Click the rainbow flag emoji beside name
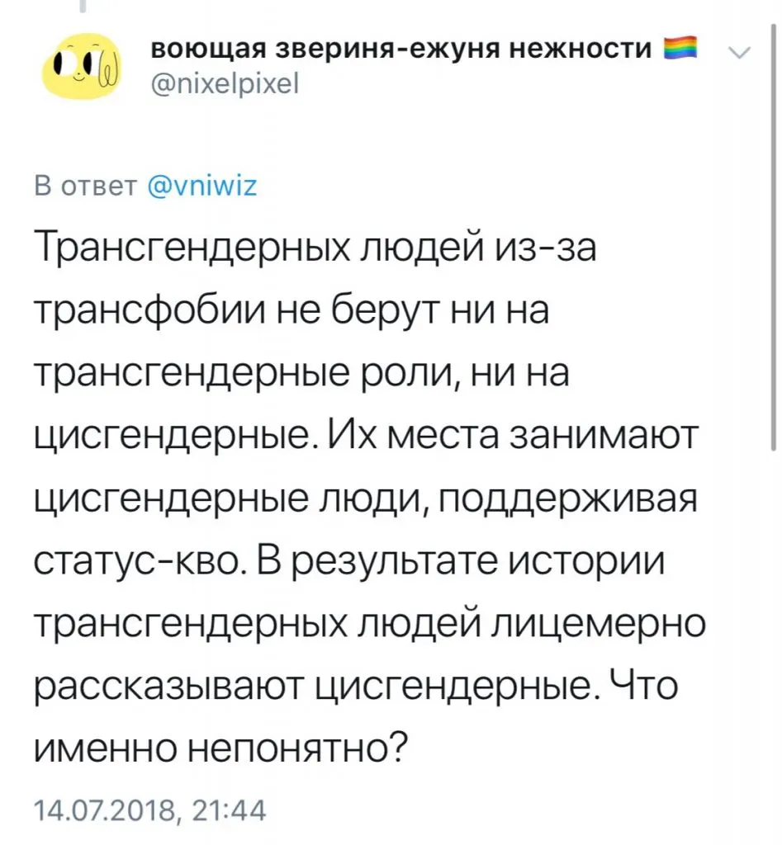782x845 pixels. click(x=683, y=50)
